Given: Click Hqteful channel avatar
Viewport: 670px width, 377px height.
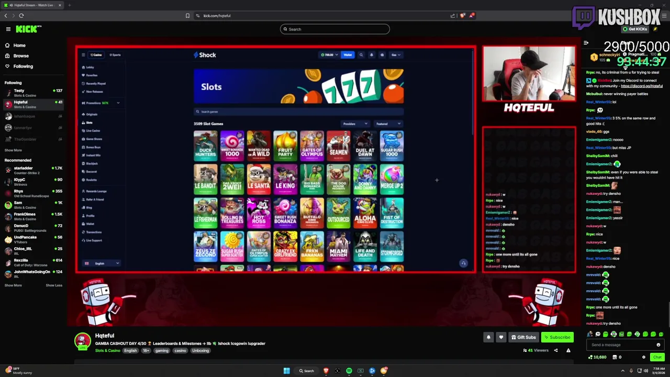Looking at the screenshot, I should [82, 341].
